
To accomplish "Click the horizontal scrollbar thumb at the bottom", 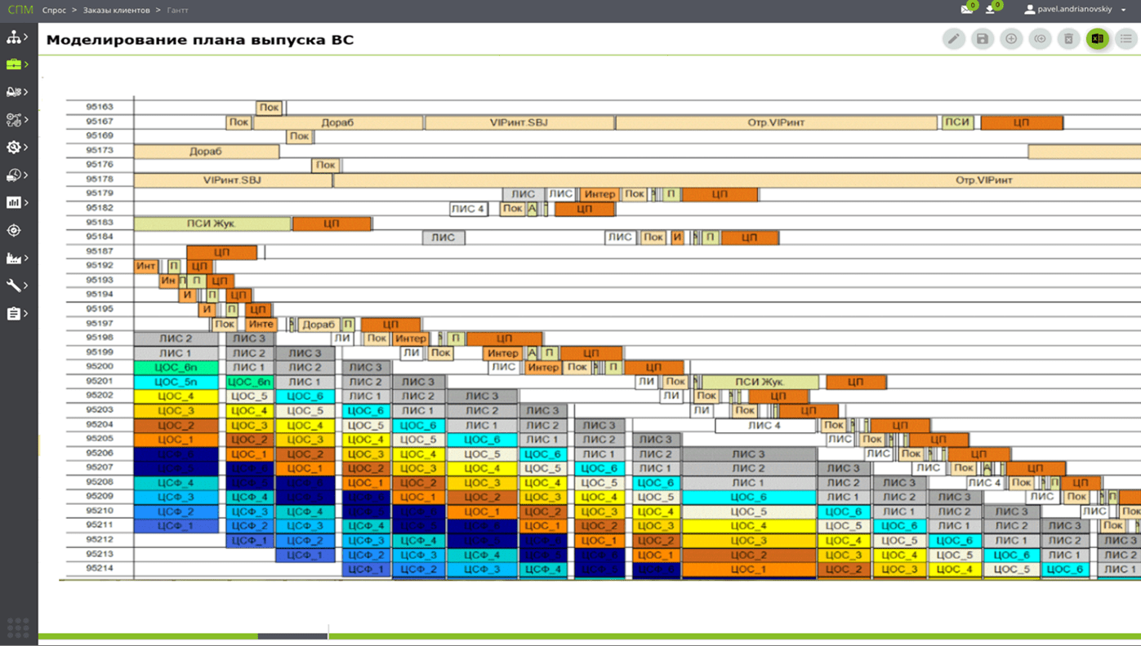I will 292,636.
